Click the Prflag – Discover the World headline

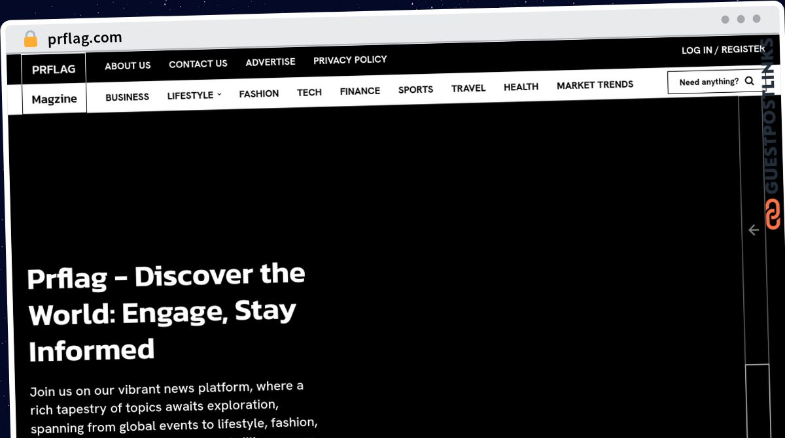[166, 314]
